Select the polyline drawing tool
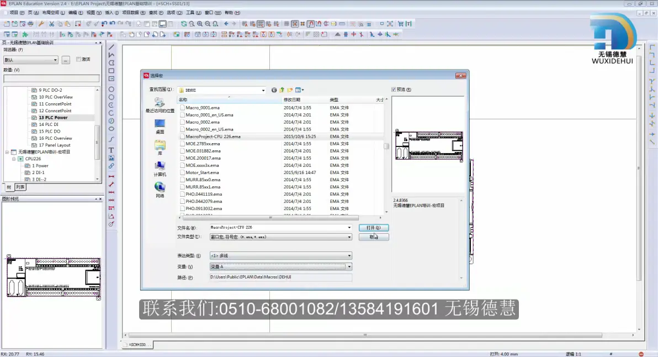Screen dimensions: 658x357 click(112, 55)
